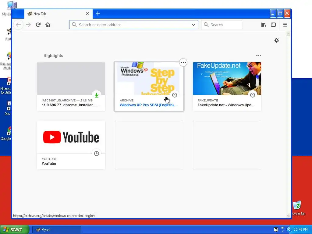Open New Tab page preferences gear
The width and height of the screenshot is (312, 234).
(x=277, y=40)
